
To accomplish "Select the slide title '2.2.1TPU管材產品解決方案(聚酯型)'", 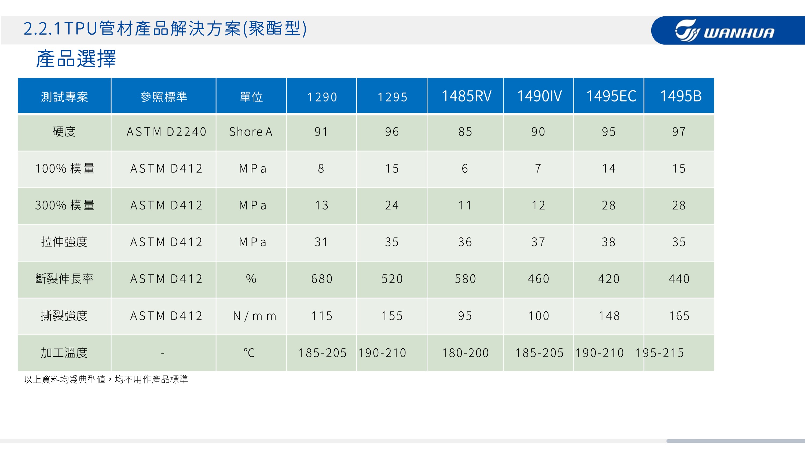I will point(165,29).
